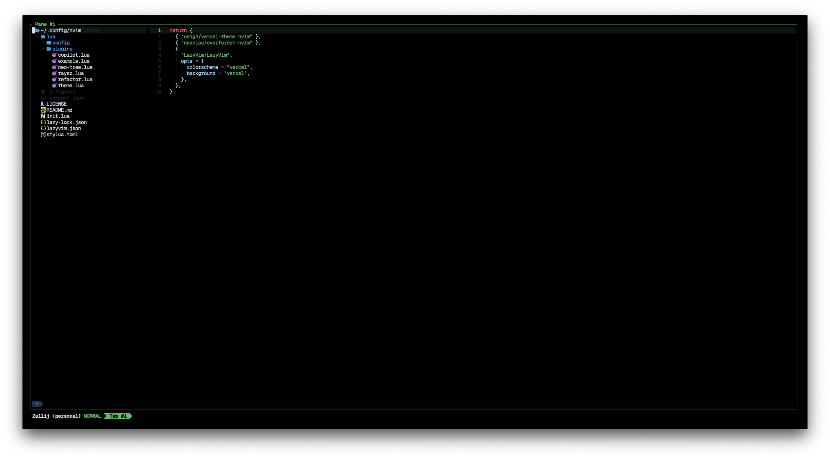Click the Lua icon next to neo-tree.lua
Screen dimensions: 830x459
54,67
